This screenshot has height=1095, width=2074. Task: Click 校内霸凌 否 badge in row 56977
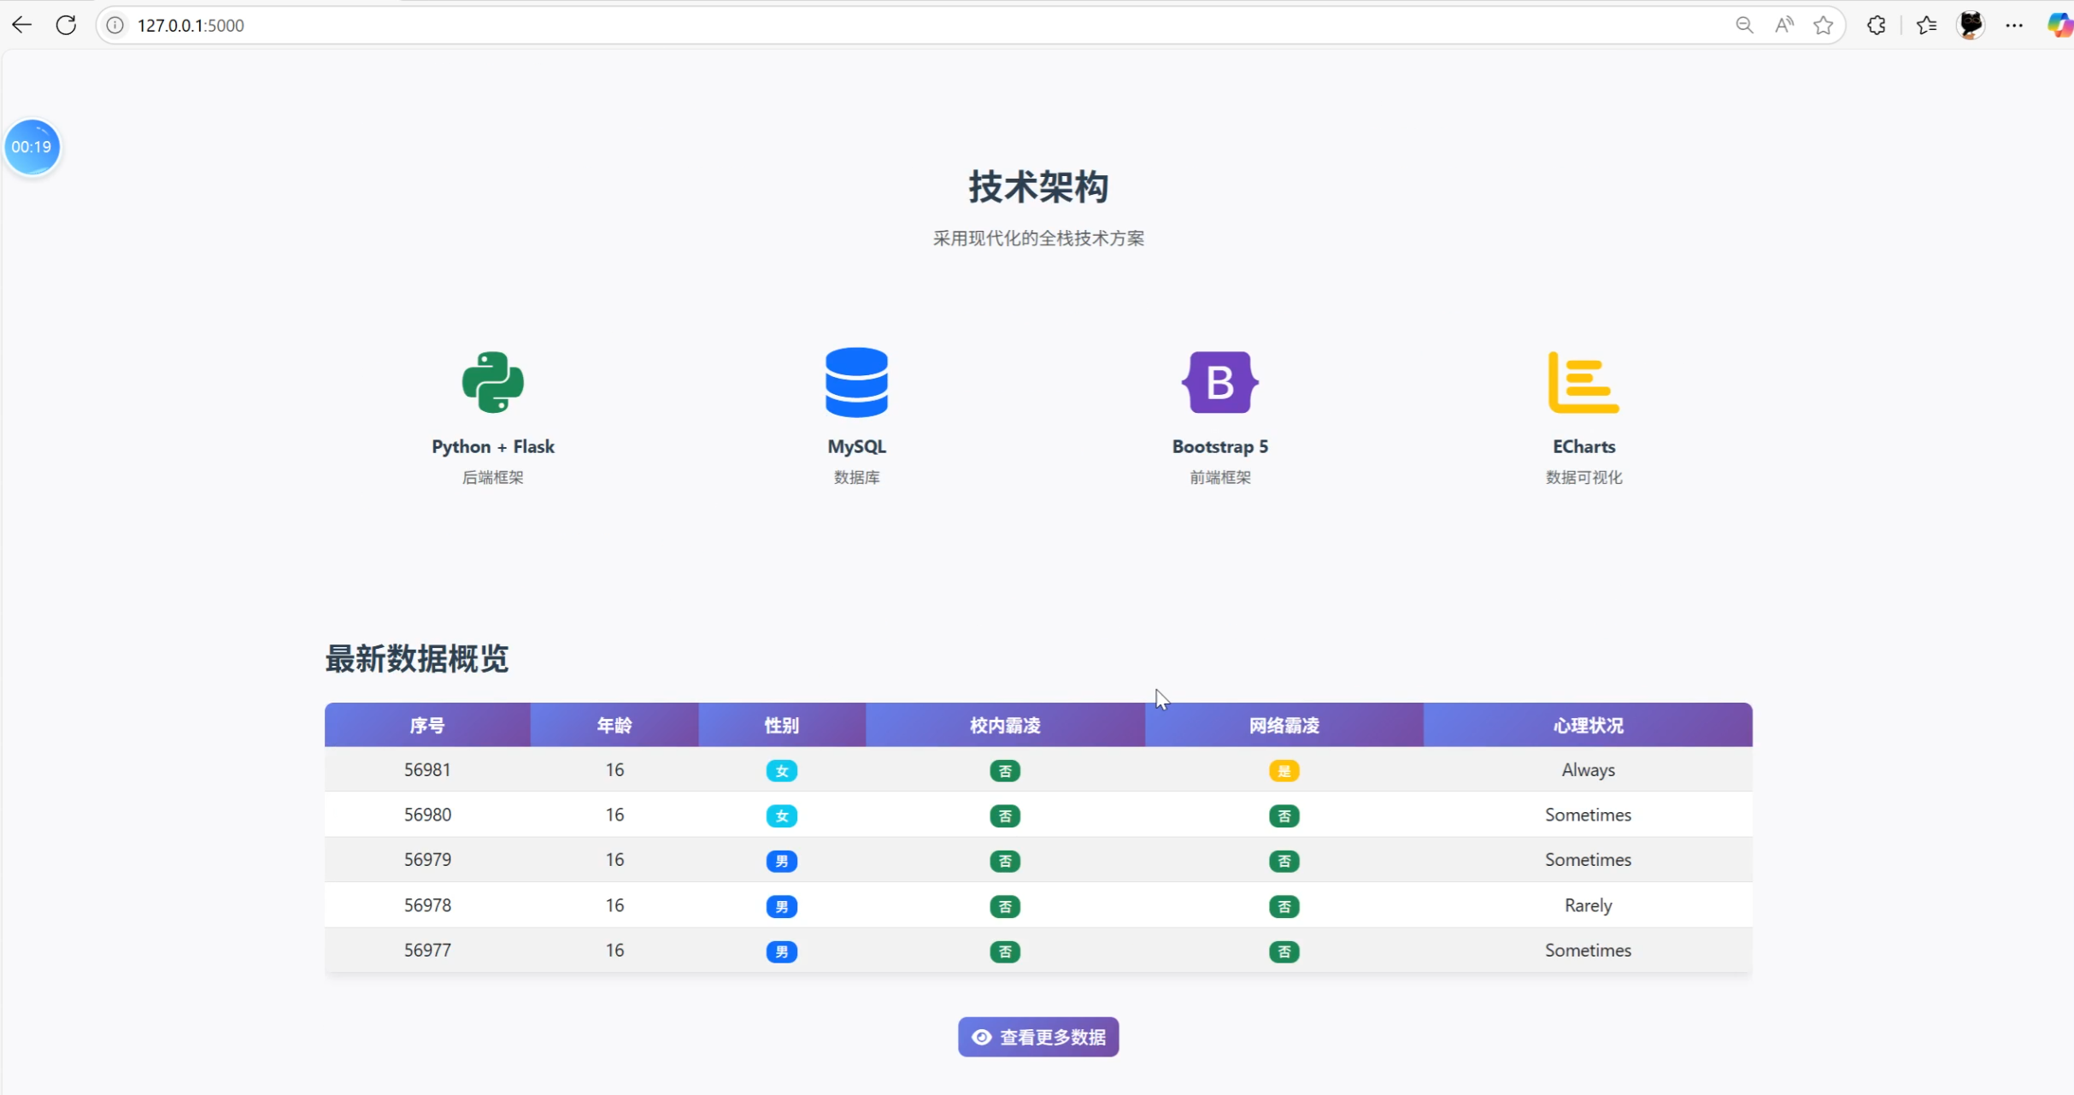click(1005, 951)
